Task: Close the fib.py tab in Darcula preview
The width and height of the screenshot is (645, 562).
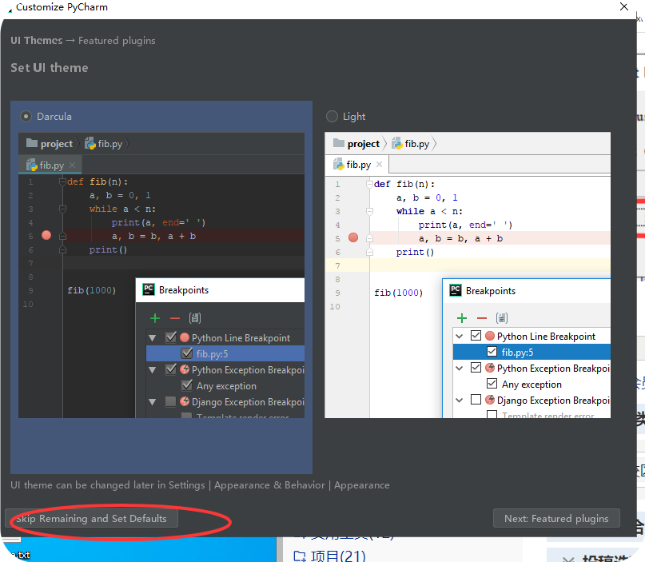Action: tap(73, 165)
